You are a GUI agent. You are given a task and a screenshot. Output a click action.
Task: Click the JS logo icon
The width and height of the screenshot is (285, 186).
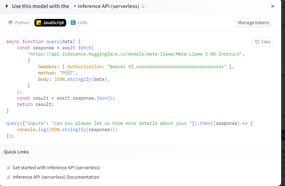point(39,23)
